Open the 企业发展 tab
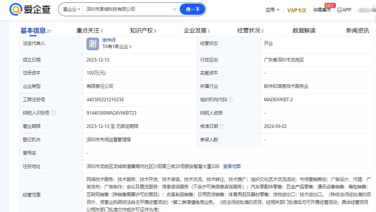The width and height of the screenshot is (376, 212). (x=195, y=31)
